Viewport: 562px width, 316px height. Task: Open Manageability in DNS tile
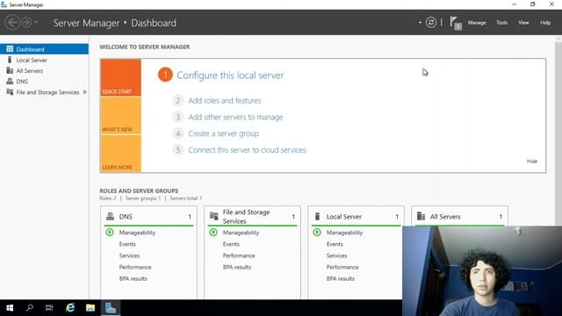137,233
